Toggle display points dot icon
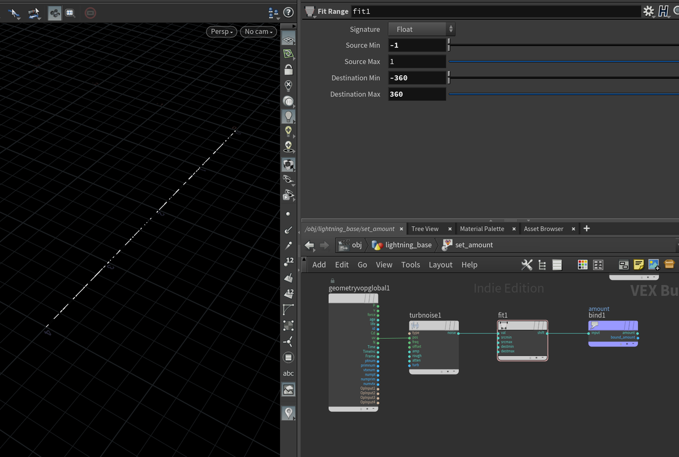 tap(289, 214)
